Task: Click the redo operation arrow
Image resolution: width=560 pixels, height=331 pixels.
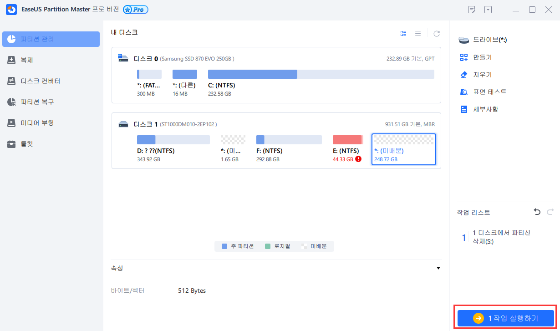Action: pyautogui.click(x=550, y=212)
